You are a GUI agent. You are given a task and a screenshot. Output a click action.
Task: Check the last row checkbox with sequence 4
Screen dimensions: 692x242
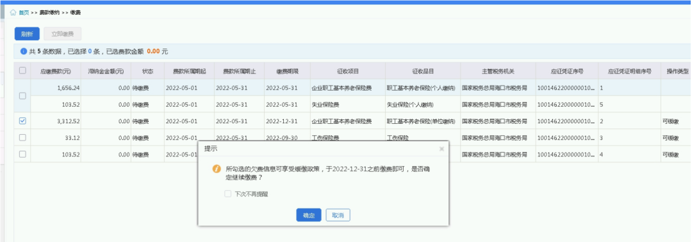pos(22,155)
